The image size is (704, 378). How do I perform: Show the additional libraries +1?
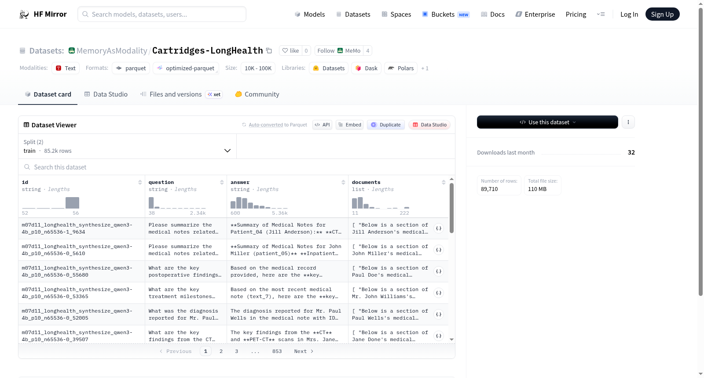pyautogui.click(x=425, y=68)
